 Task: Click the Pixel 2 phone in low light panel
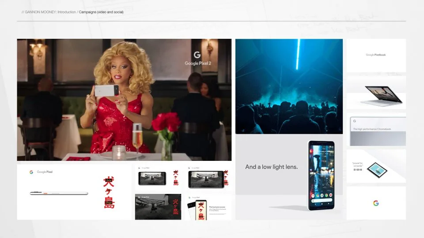click(x=321, y=175)
